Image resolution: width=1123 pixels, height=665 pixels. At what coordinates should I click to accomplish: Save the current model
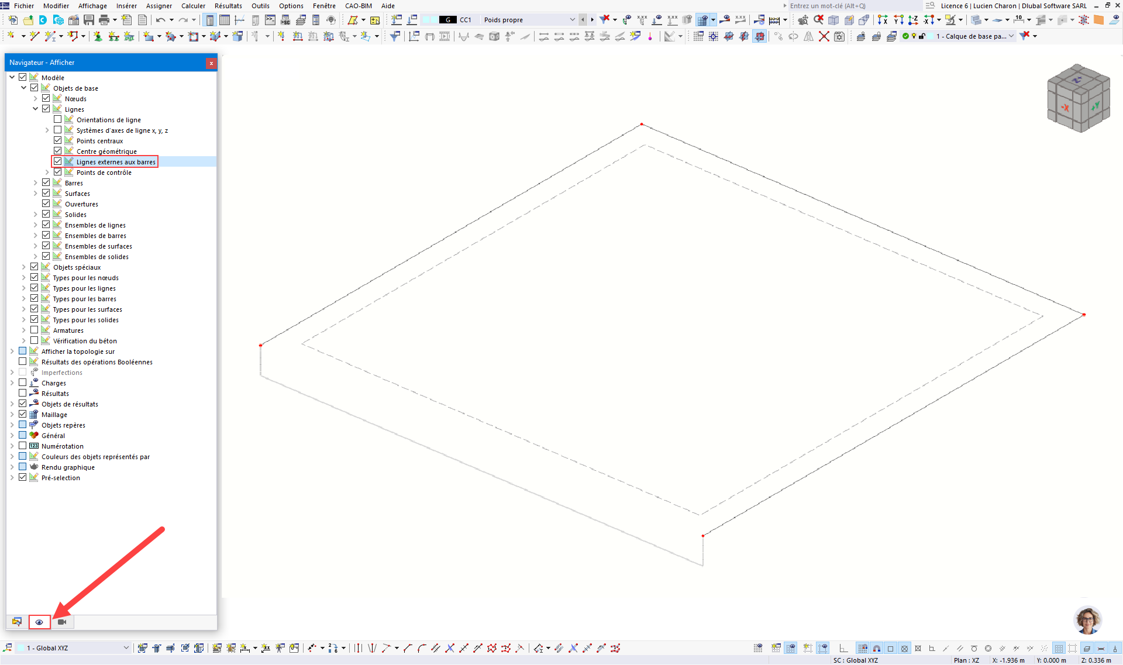pos(88,19)
